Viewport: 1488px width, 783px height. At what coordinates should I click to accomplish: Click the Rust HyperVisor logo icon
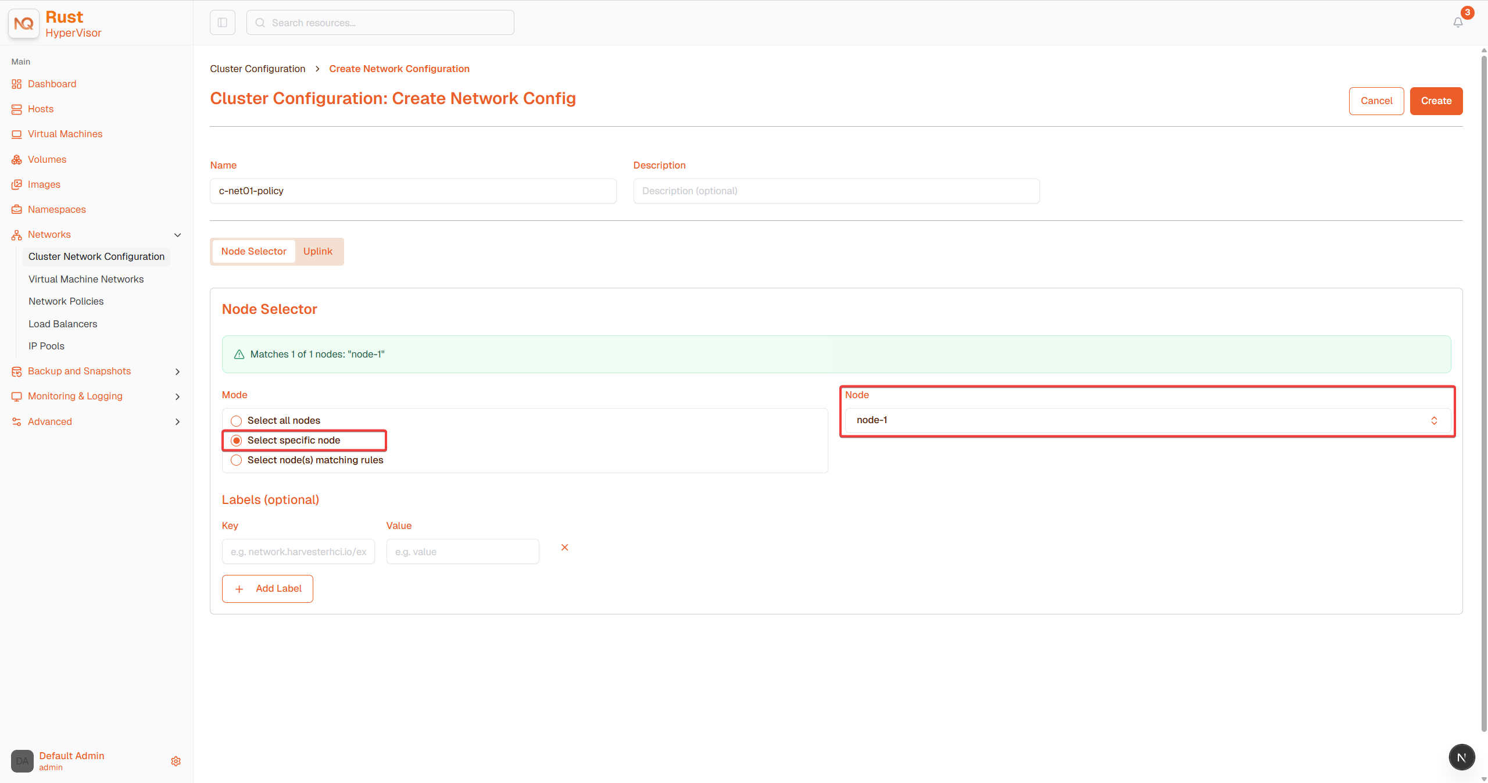coord(24,24)
